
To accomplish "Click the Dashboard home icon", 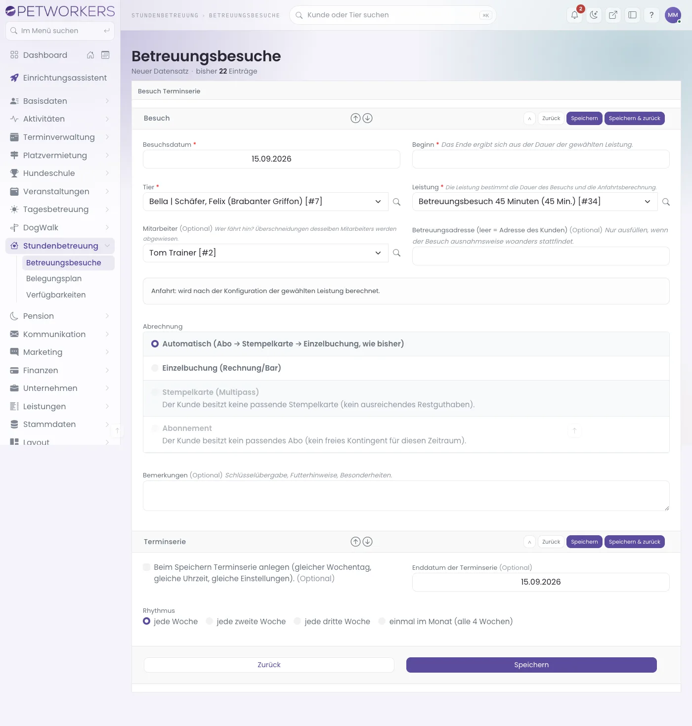I will [90, 55].
